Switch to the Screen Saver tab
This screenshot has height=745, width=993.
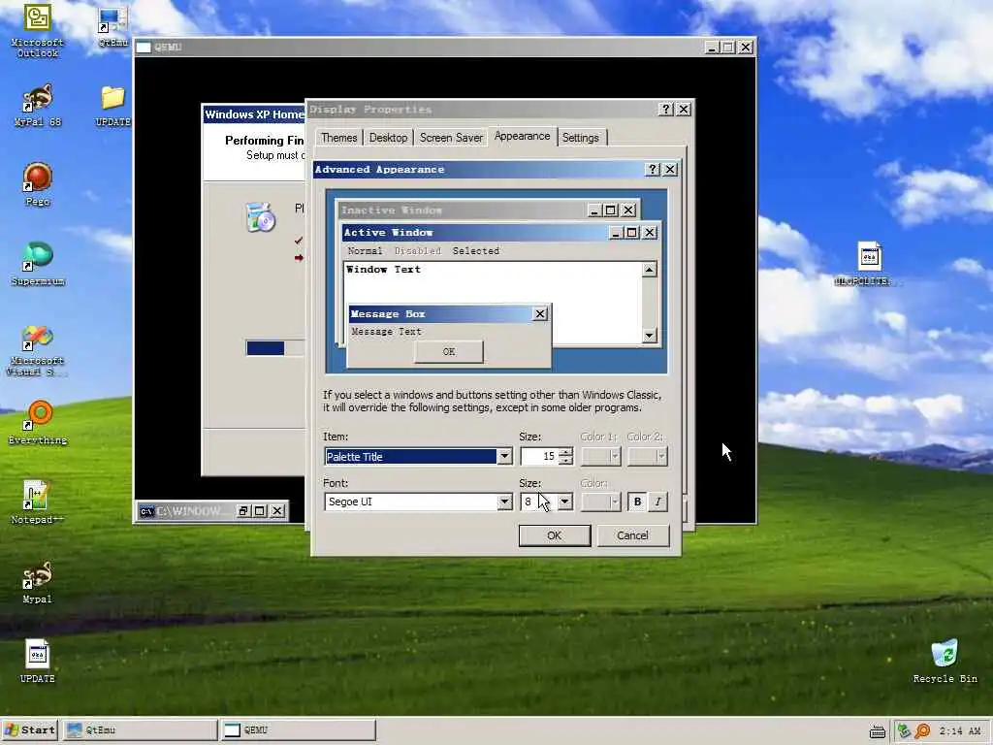point(451,138)
